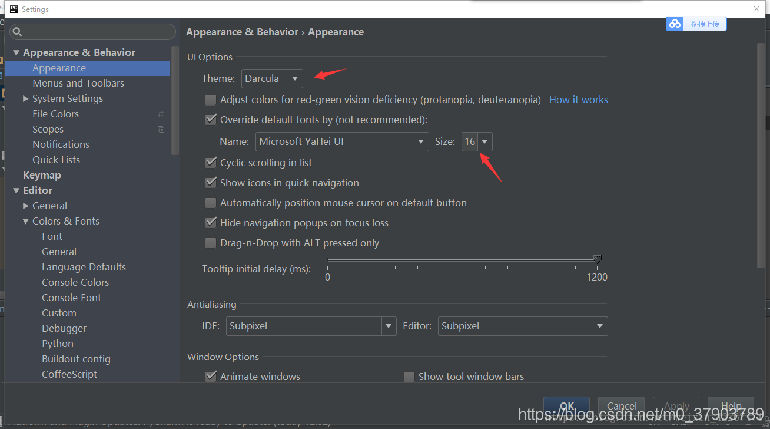Toggle Show icons in quick navigation

(211, 183)
